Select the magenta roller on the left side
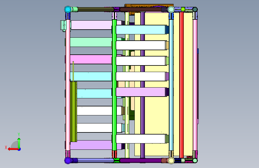 point(91,59)
